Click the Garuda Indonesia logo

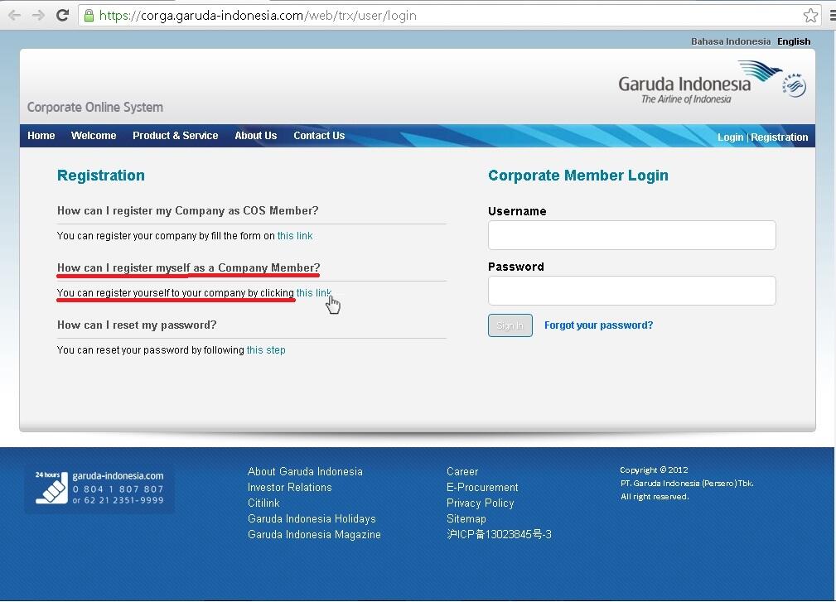click(x=700, y=83)
